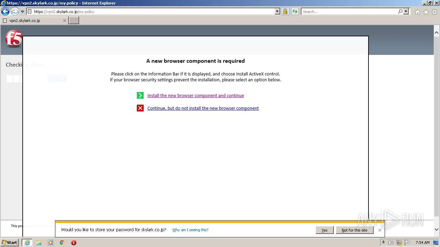Click 'Continue, but do not install' link

(x=203, y=108)
